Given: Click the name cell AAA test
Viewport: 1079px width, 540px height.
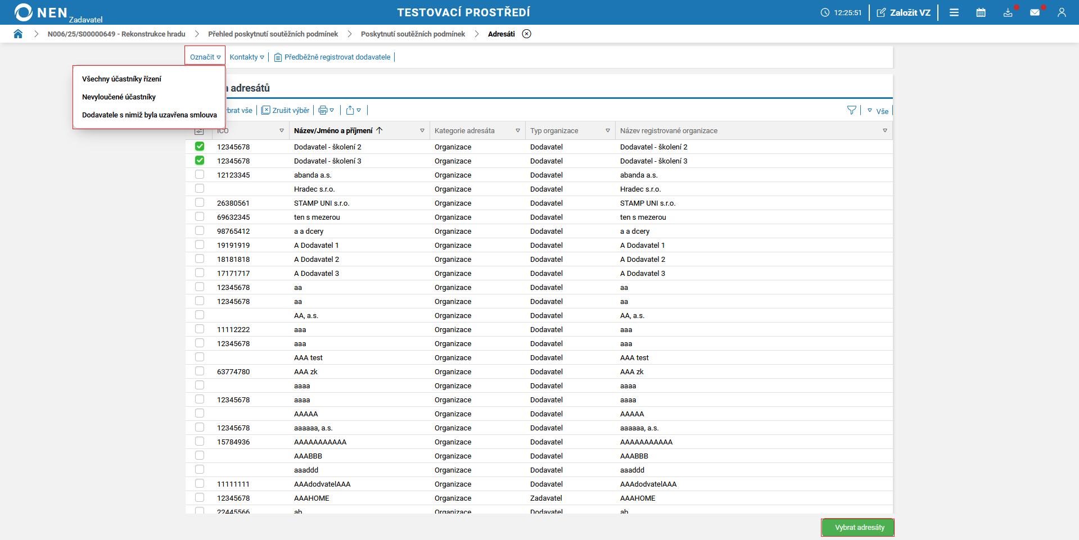Looking at the screenshot, I should click(x=308, y=357).
